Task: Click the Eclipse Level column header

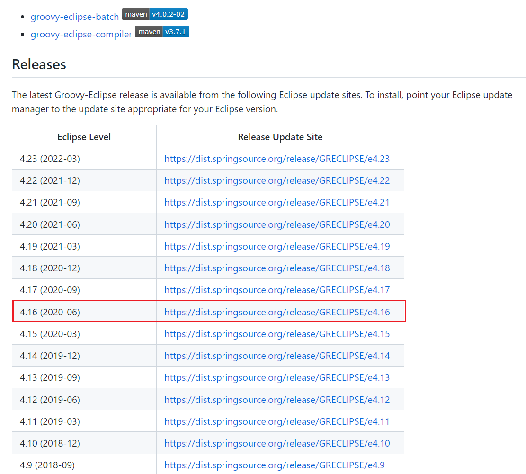Action: point(84,137)
